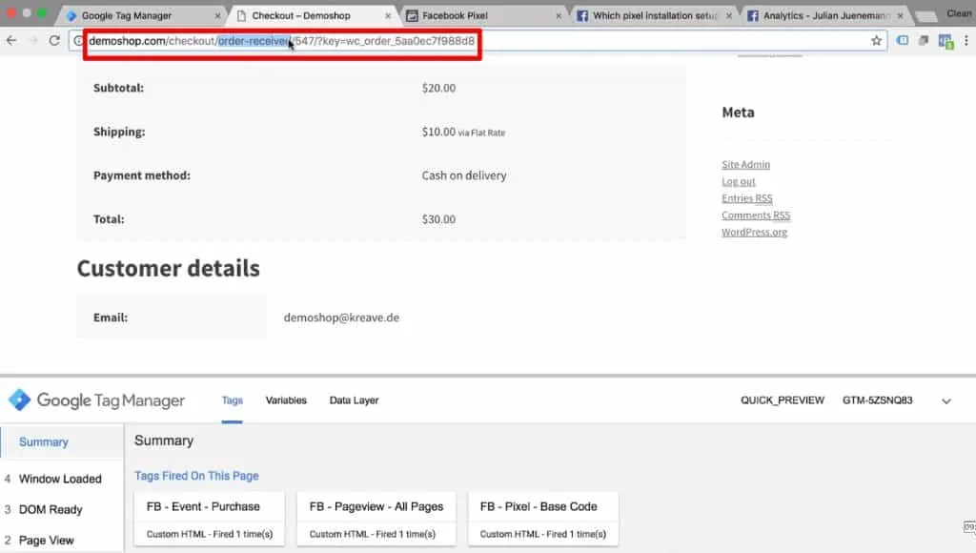This screenshot has height=553, width=976.
Task: Open the Data Layer tab
Action: [x=353, y=400]
